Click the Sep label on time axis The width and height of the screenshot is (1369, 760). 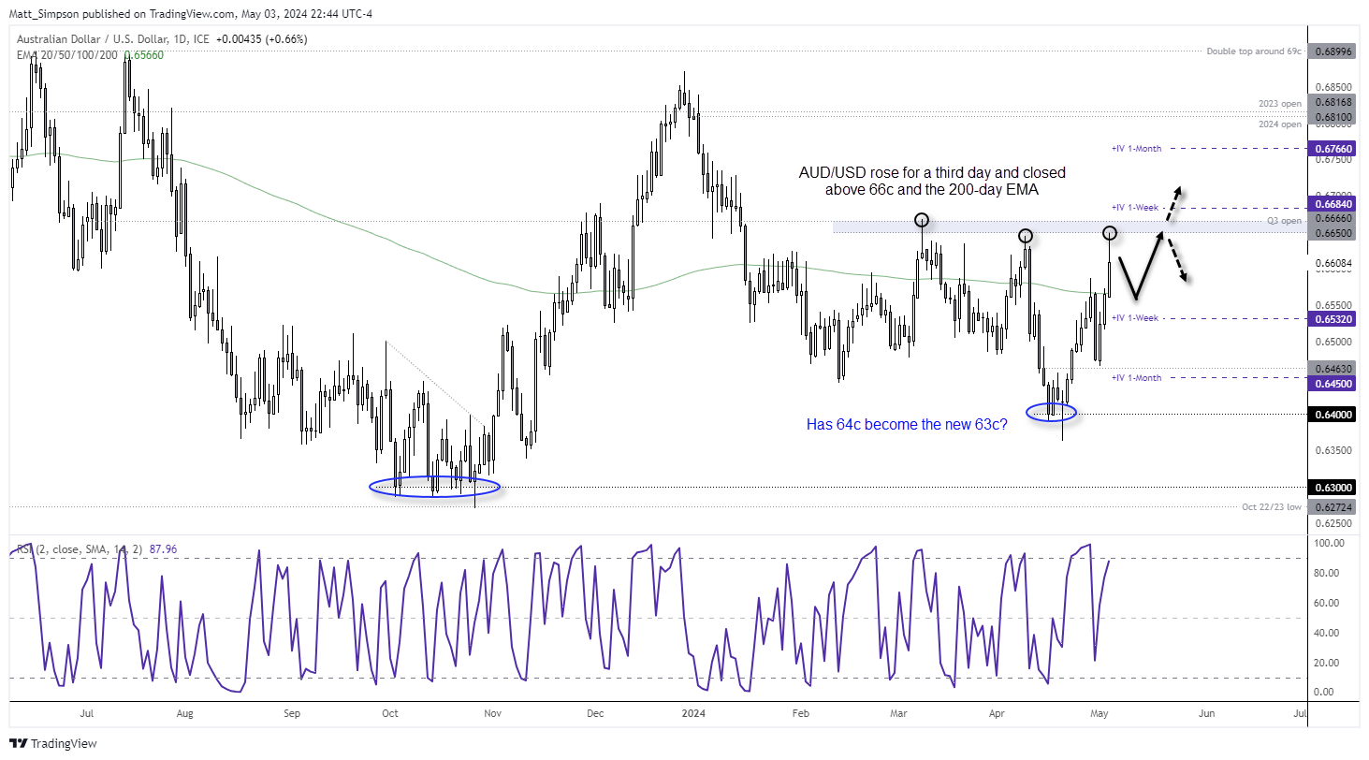292,713
